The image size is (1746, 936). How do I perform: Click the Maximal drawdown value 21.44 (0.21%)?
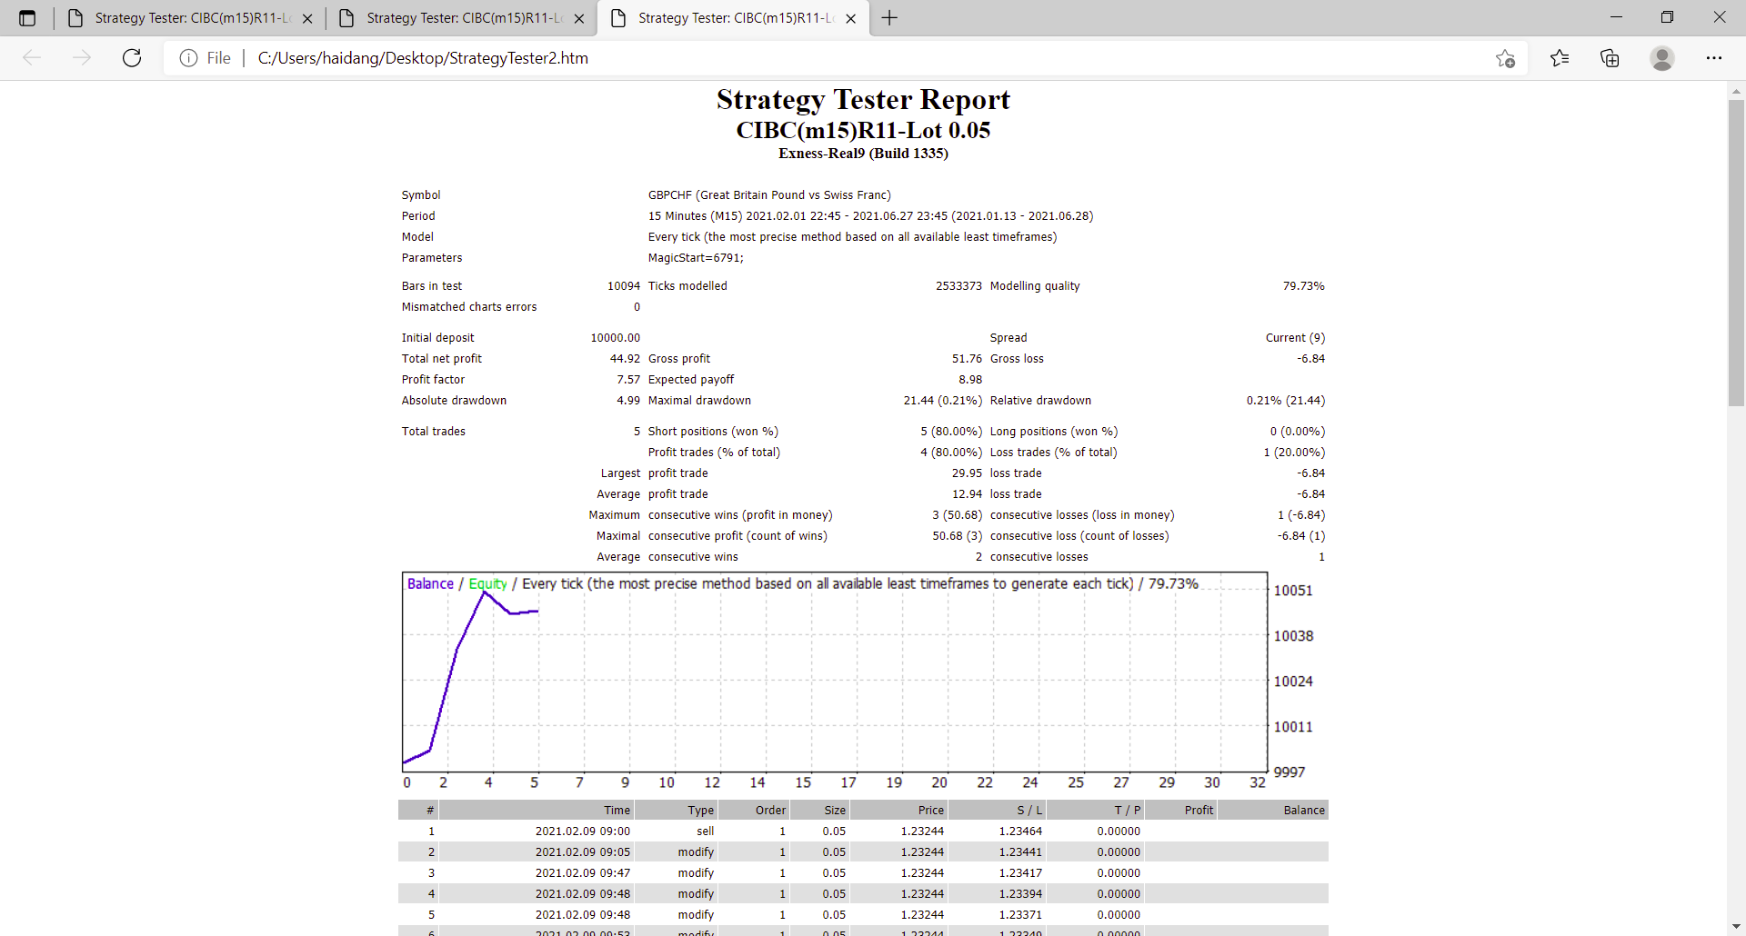(943, 401)
